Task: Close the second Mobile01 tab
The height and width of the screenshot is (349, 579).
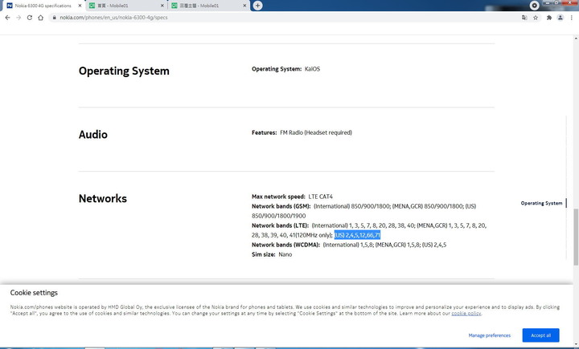Action: (244, 6)
